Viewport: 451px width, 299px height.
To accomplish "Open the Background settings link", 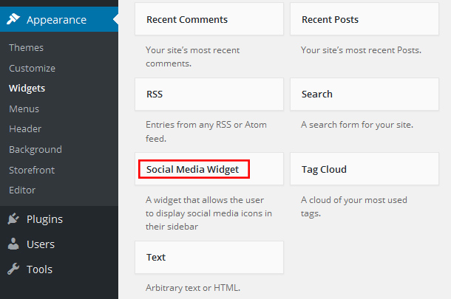I will 35,149.
